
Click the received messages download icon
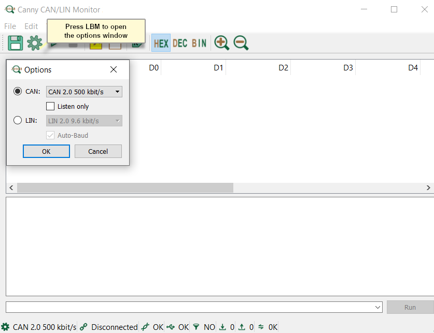click(222, 327)
